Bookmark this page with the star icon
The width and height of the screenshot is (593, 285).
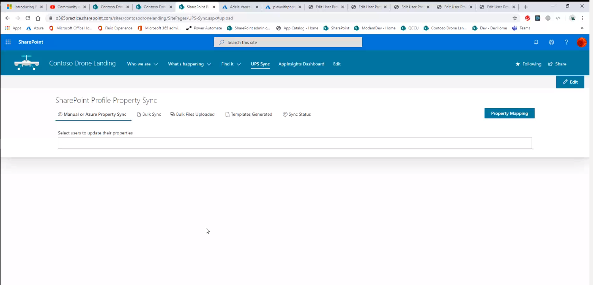515,18
